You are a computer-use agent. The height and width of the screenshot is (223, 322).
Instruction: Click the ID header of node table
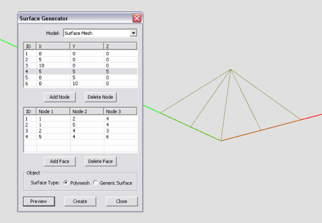click(30, 46)
